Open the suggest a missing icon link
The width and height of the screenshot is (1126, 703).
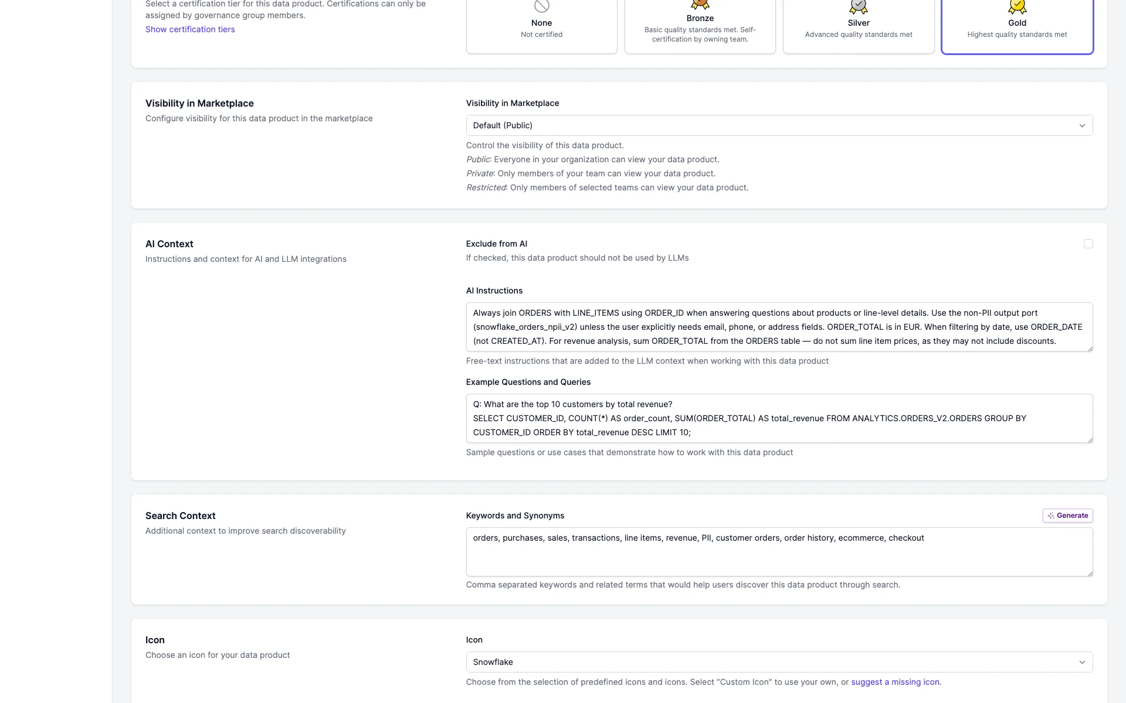pos(895,682)
